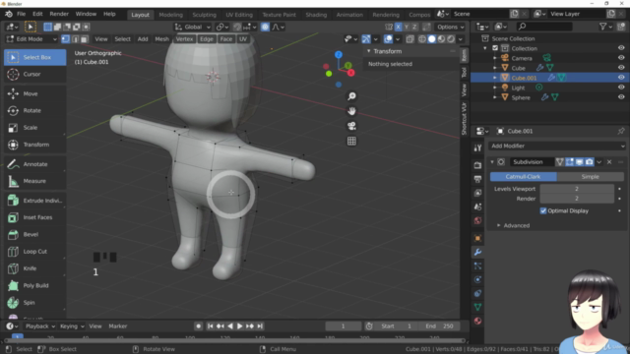Hide the Sphere object in outliner
The image size is (630, 354).
pos(621,97)
